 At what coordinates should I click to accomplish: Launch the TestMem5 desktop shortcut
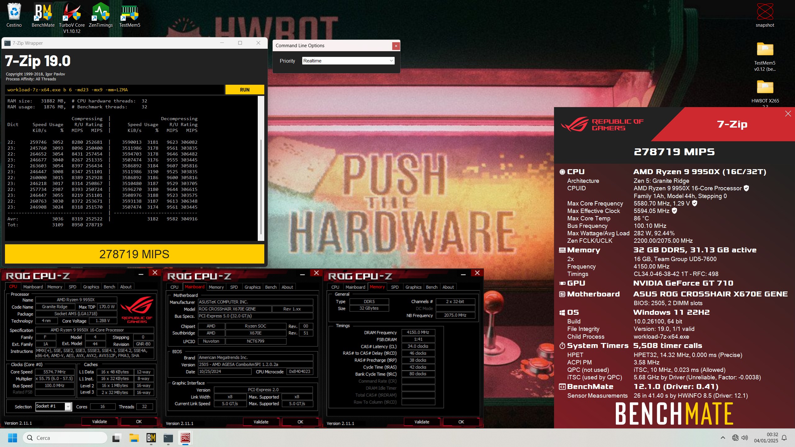click(x=130, y=15)
